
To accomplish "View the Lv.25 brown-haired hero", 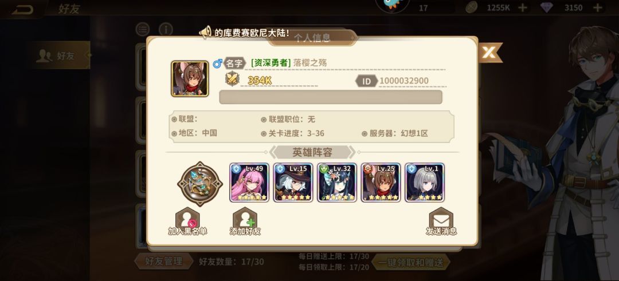I will (x=381, y=183).
